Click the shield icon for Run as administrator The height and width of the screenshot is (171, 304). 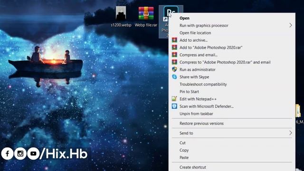click(x=174, y=69)
